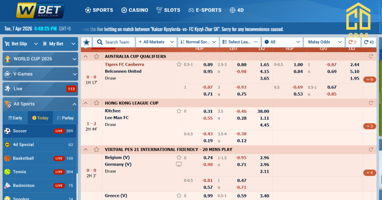
Task: Collapse the Australia Cup Qualifiers league
Action: pos(86,57)
